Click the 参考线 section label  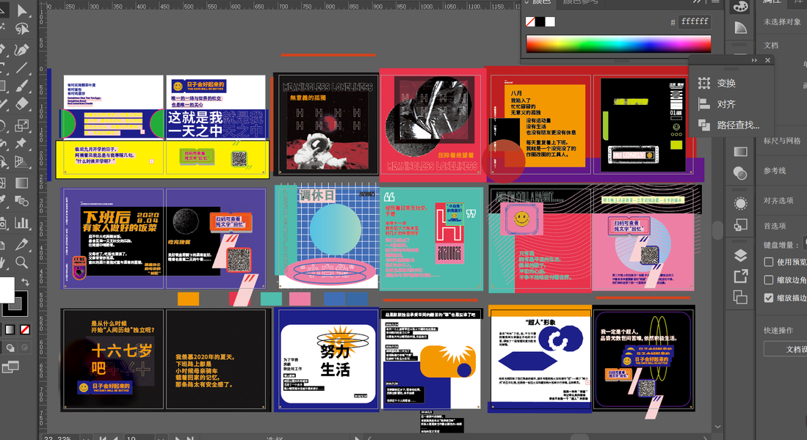point(775,171)
